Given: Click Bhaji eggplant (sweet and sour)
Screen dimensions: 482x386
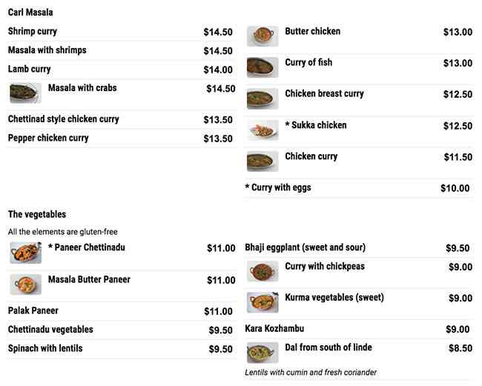Looking at the screenshot, I should pos(305,247).
